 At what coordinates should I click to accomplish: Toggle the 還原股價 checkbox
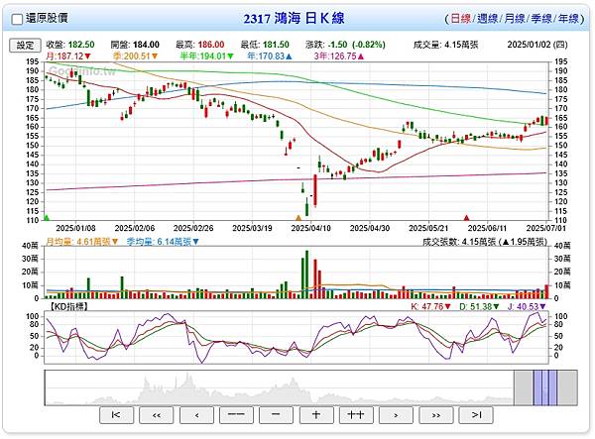tap(17, 19)
